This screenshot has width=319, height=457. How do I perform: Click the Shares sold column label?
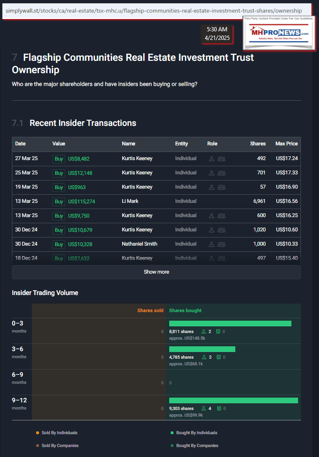pyautogui.click(x=150, y=311)
